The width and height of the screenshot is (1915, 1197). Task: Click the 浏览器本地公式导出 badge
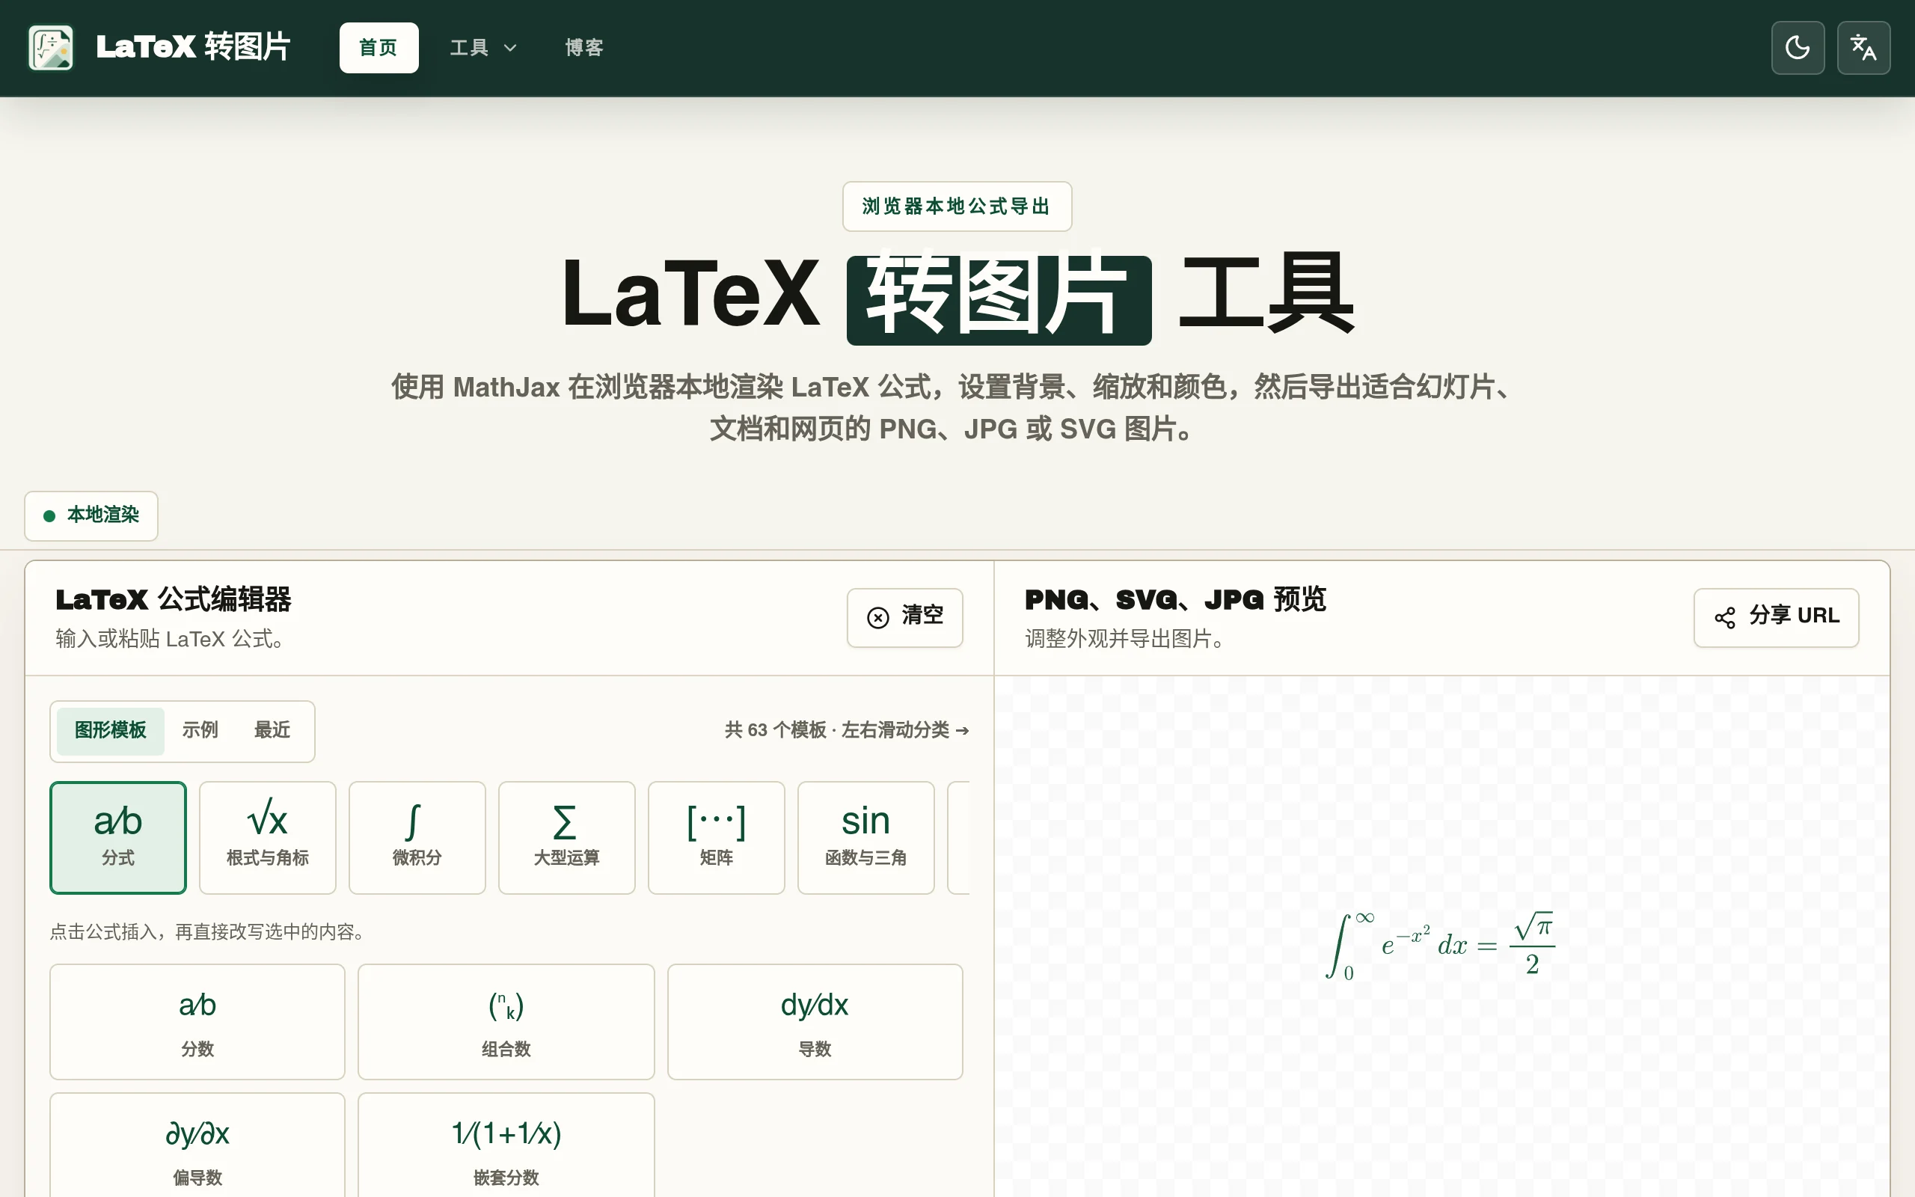[957, 206]
